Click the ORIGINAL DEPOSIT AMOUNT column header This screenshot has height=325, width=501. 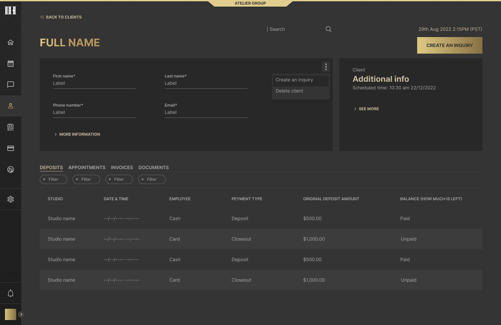(x=331, y=199)
